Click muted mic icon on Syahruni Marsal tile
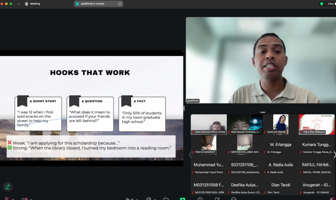Image resolution: width=336 pixels, height=200 pixels. pos(265,132)
